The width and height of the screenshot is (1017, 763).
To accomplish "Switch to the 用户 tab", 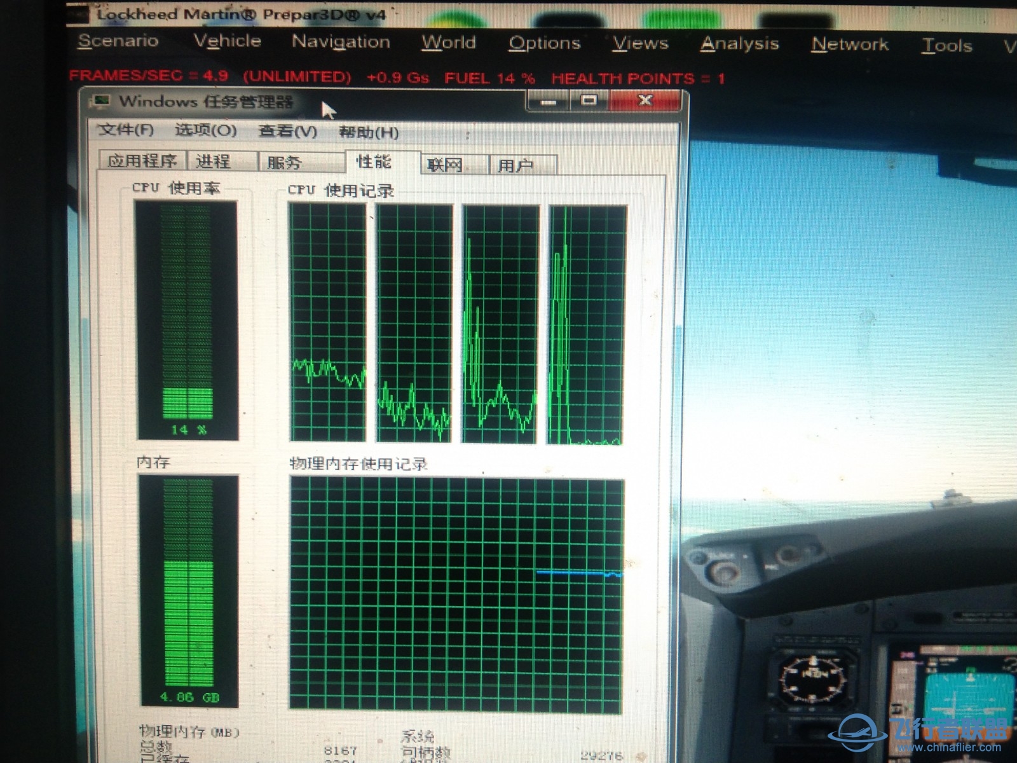I will (522, 166).
